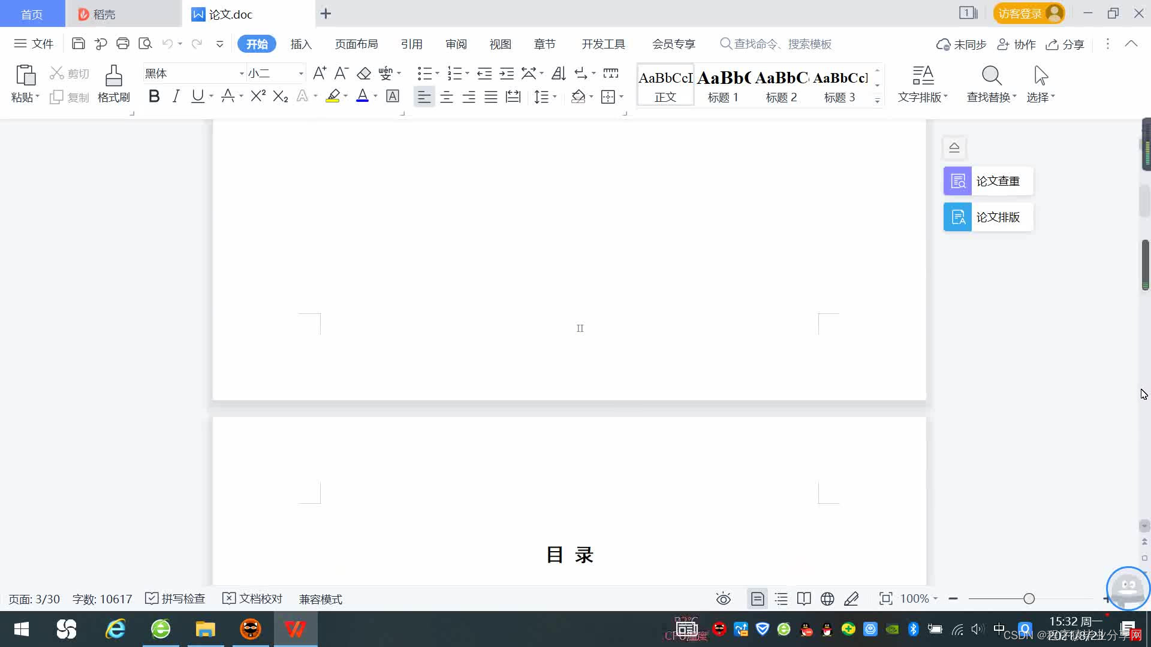Image resolution: width=1151 pixels, height=647 pixels.
Task: Click the center align icon
Action: [x=446, y=96]
